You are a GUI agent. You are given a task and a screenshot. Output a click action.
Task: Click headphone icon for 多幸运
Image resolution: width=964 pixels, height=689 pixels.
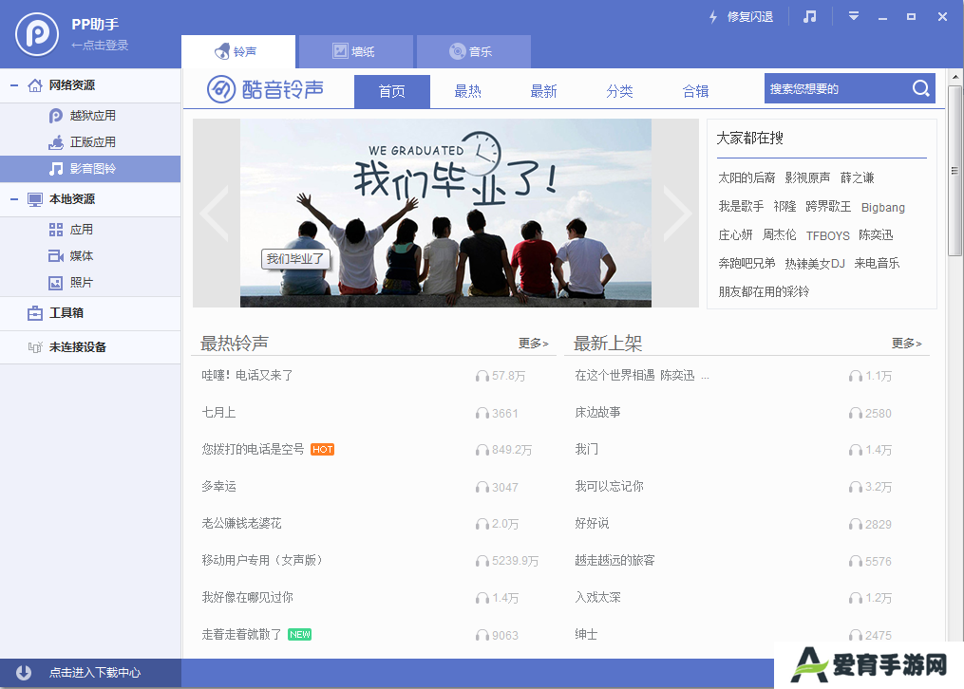click(482, 487)
